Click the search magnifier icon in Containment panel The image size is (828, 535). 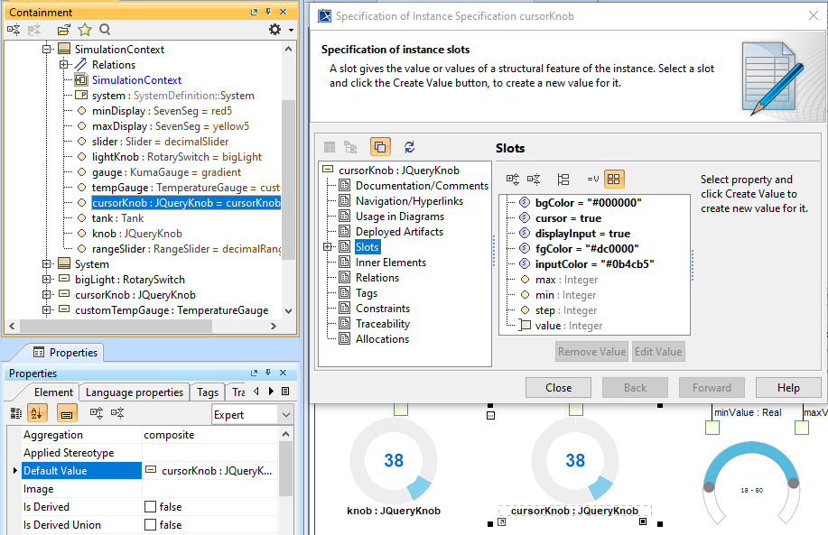pyautogui.click(x=105, y=30)
